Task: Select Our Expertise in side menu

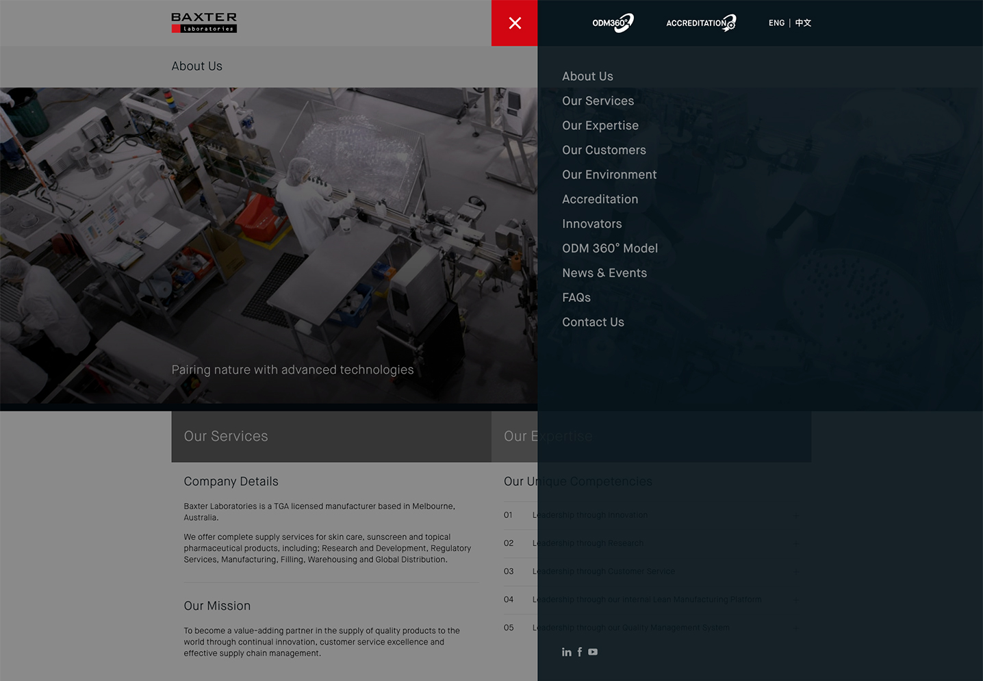Action: tap(600, 126)
